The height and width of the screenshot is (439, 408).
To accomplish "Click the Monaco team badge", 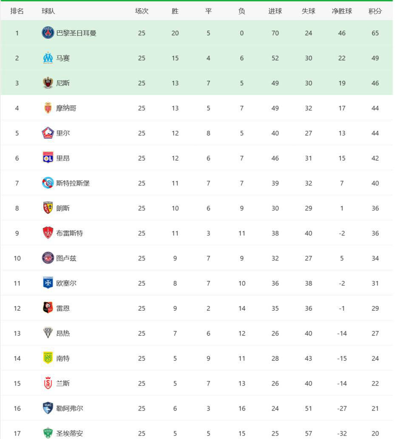I will (x=48, y=108).
